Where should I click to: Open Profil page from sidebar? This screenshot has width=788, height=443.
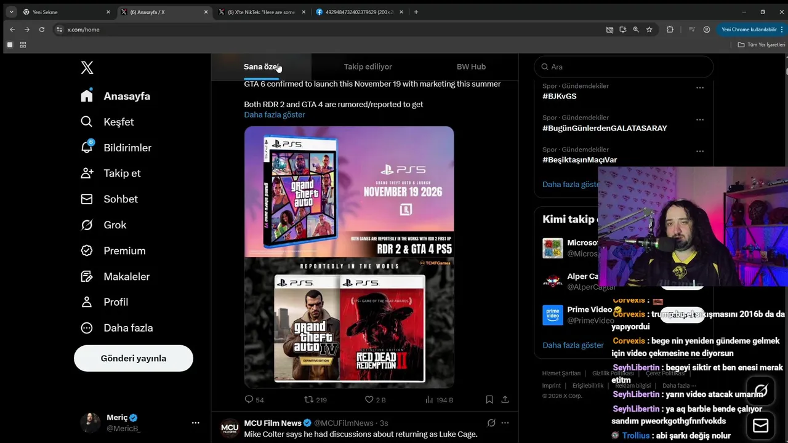[x=104, y=301]
